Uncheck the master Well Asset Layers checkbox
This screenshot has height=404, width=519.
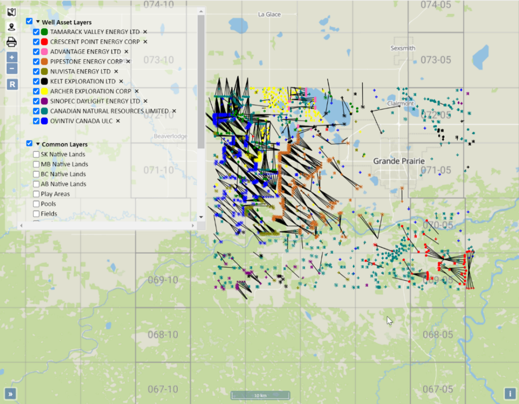[x=28, y=22]
